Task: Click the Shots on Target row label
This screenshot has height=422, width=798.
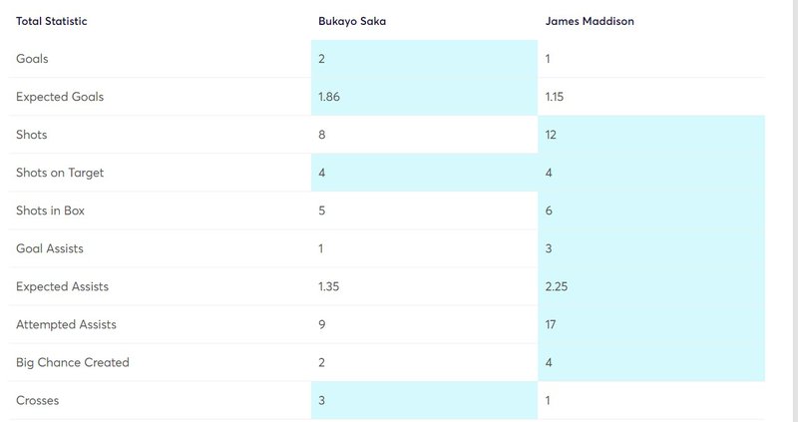Action: click(x=60, y=173)
